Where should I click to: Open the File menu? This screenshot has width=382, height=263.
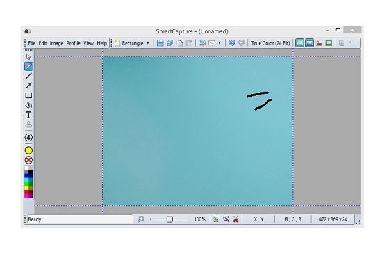32,43
